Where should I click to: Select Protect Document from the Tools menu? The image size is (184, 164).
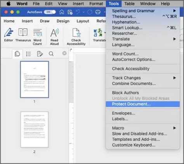point(143,104)
